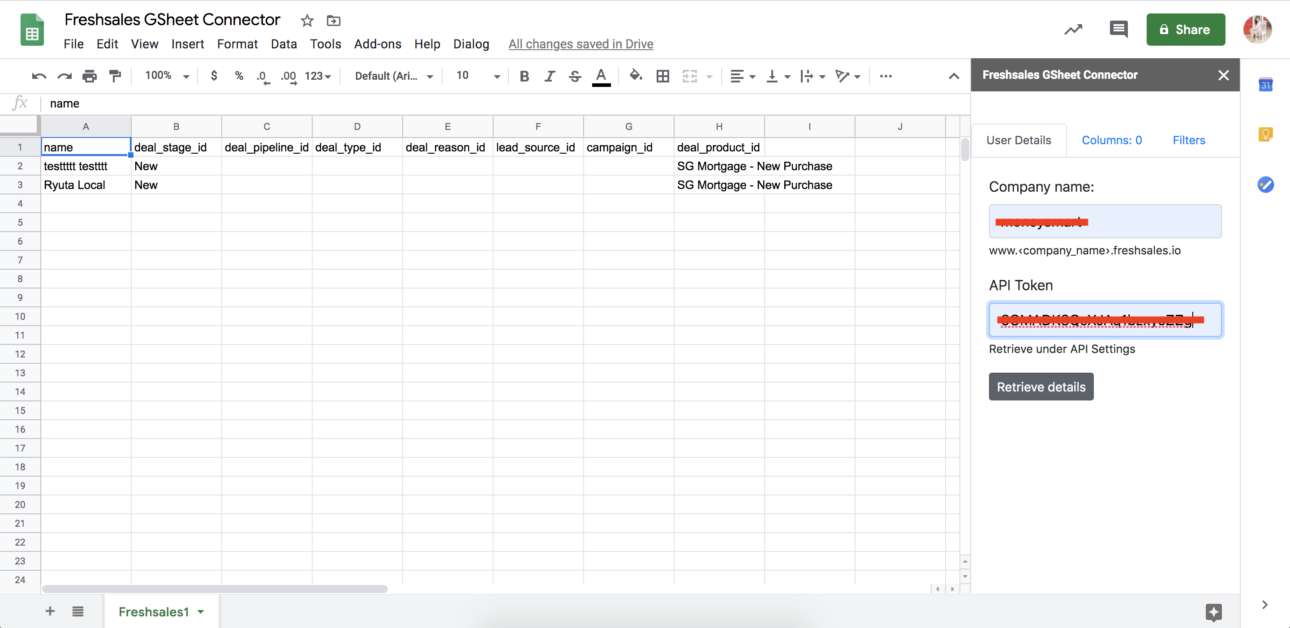Image resolution: width=1290 pixels, height=628 pixels.
Task: Open the Add-ons menu
Action: (x=378, y=44)
